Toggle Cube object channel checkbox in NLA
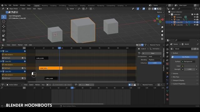The image size is (200, 112). (25, 51)
